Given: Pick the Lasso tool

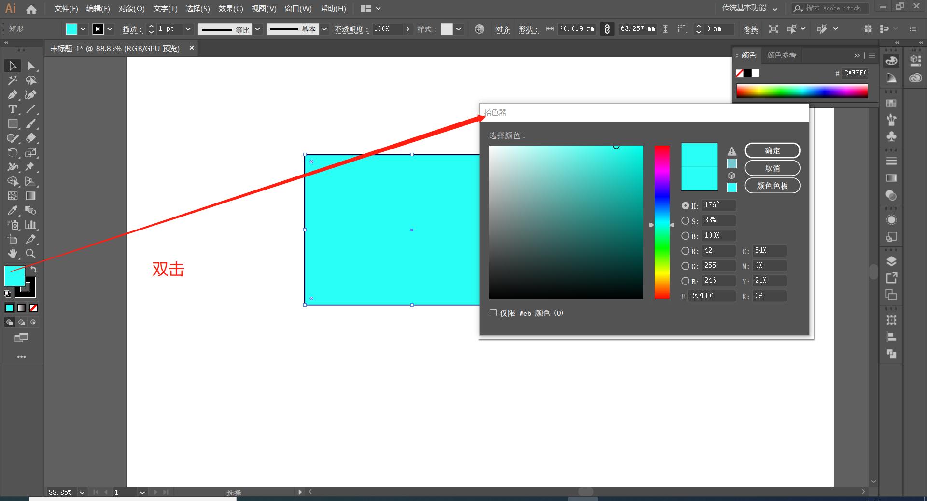Looking at the screenshot, I should (x=31, y=80).
